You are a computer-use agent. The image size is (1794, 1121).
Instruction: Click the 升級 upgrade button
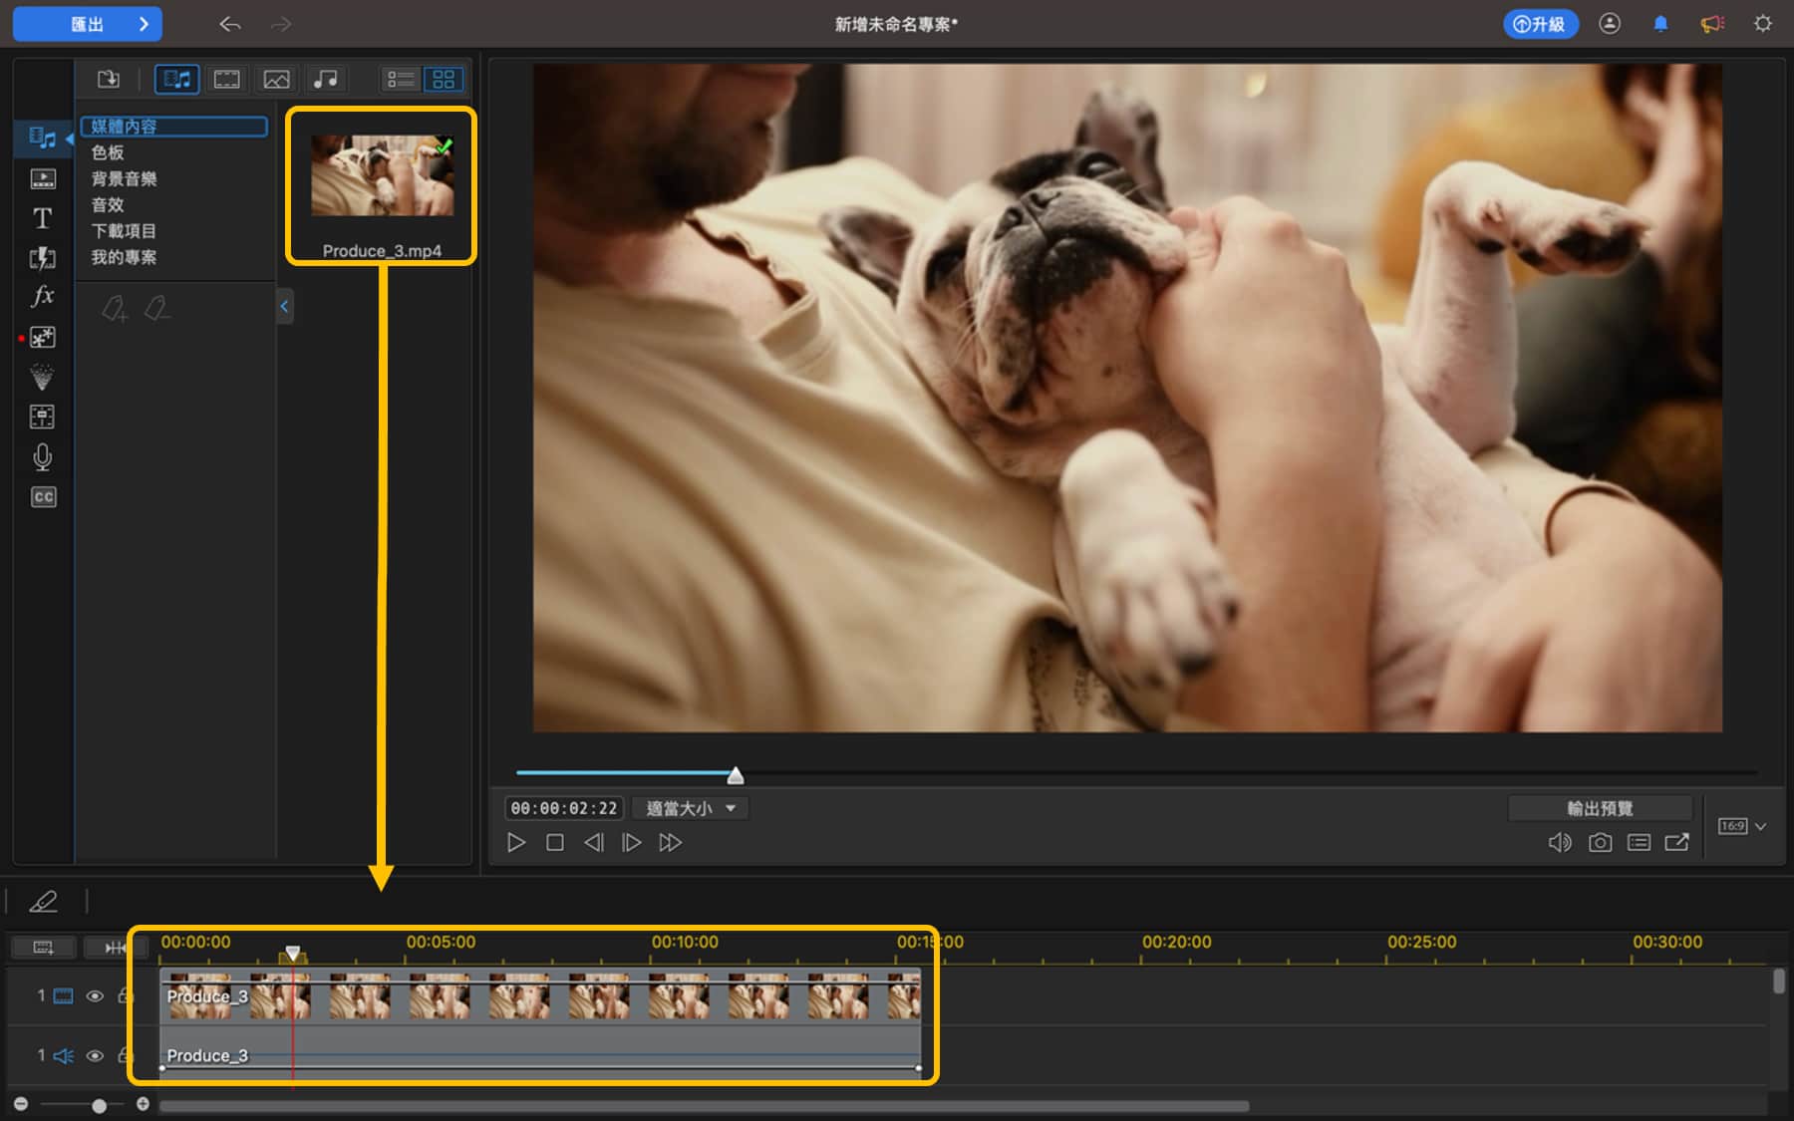(1540, 24)
